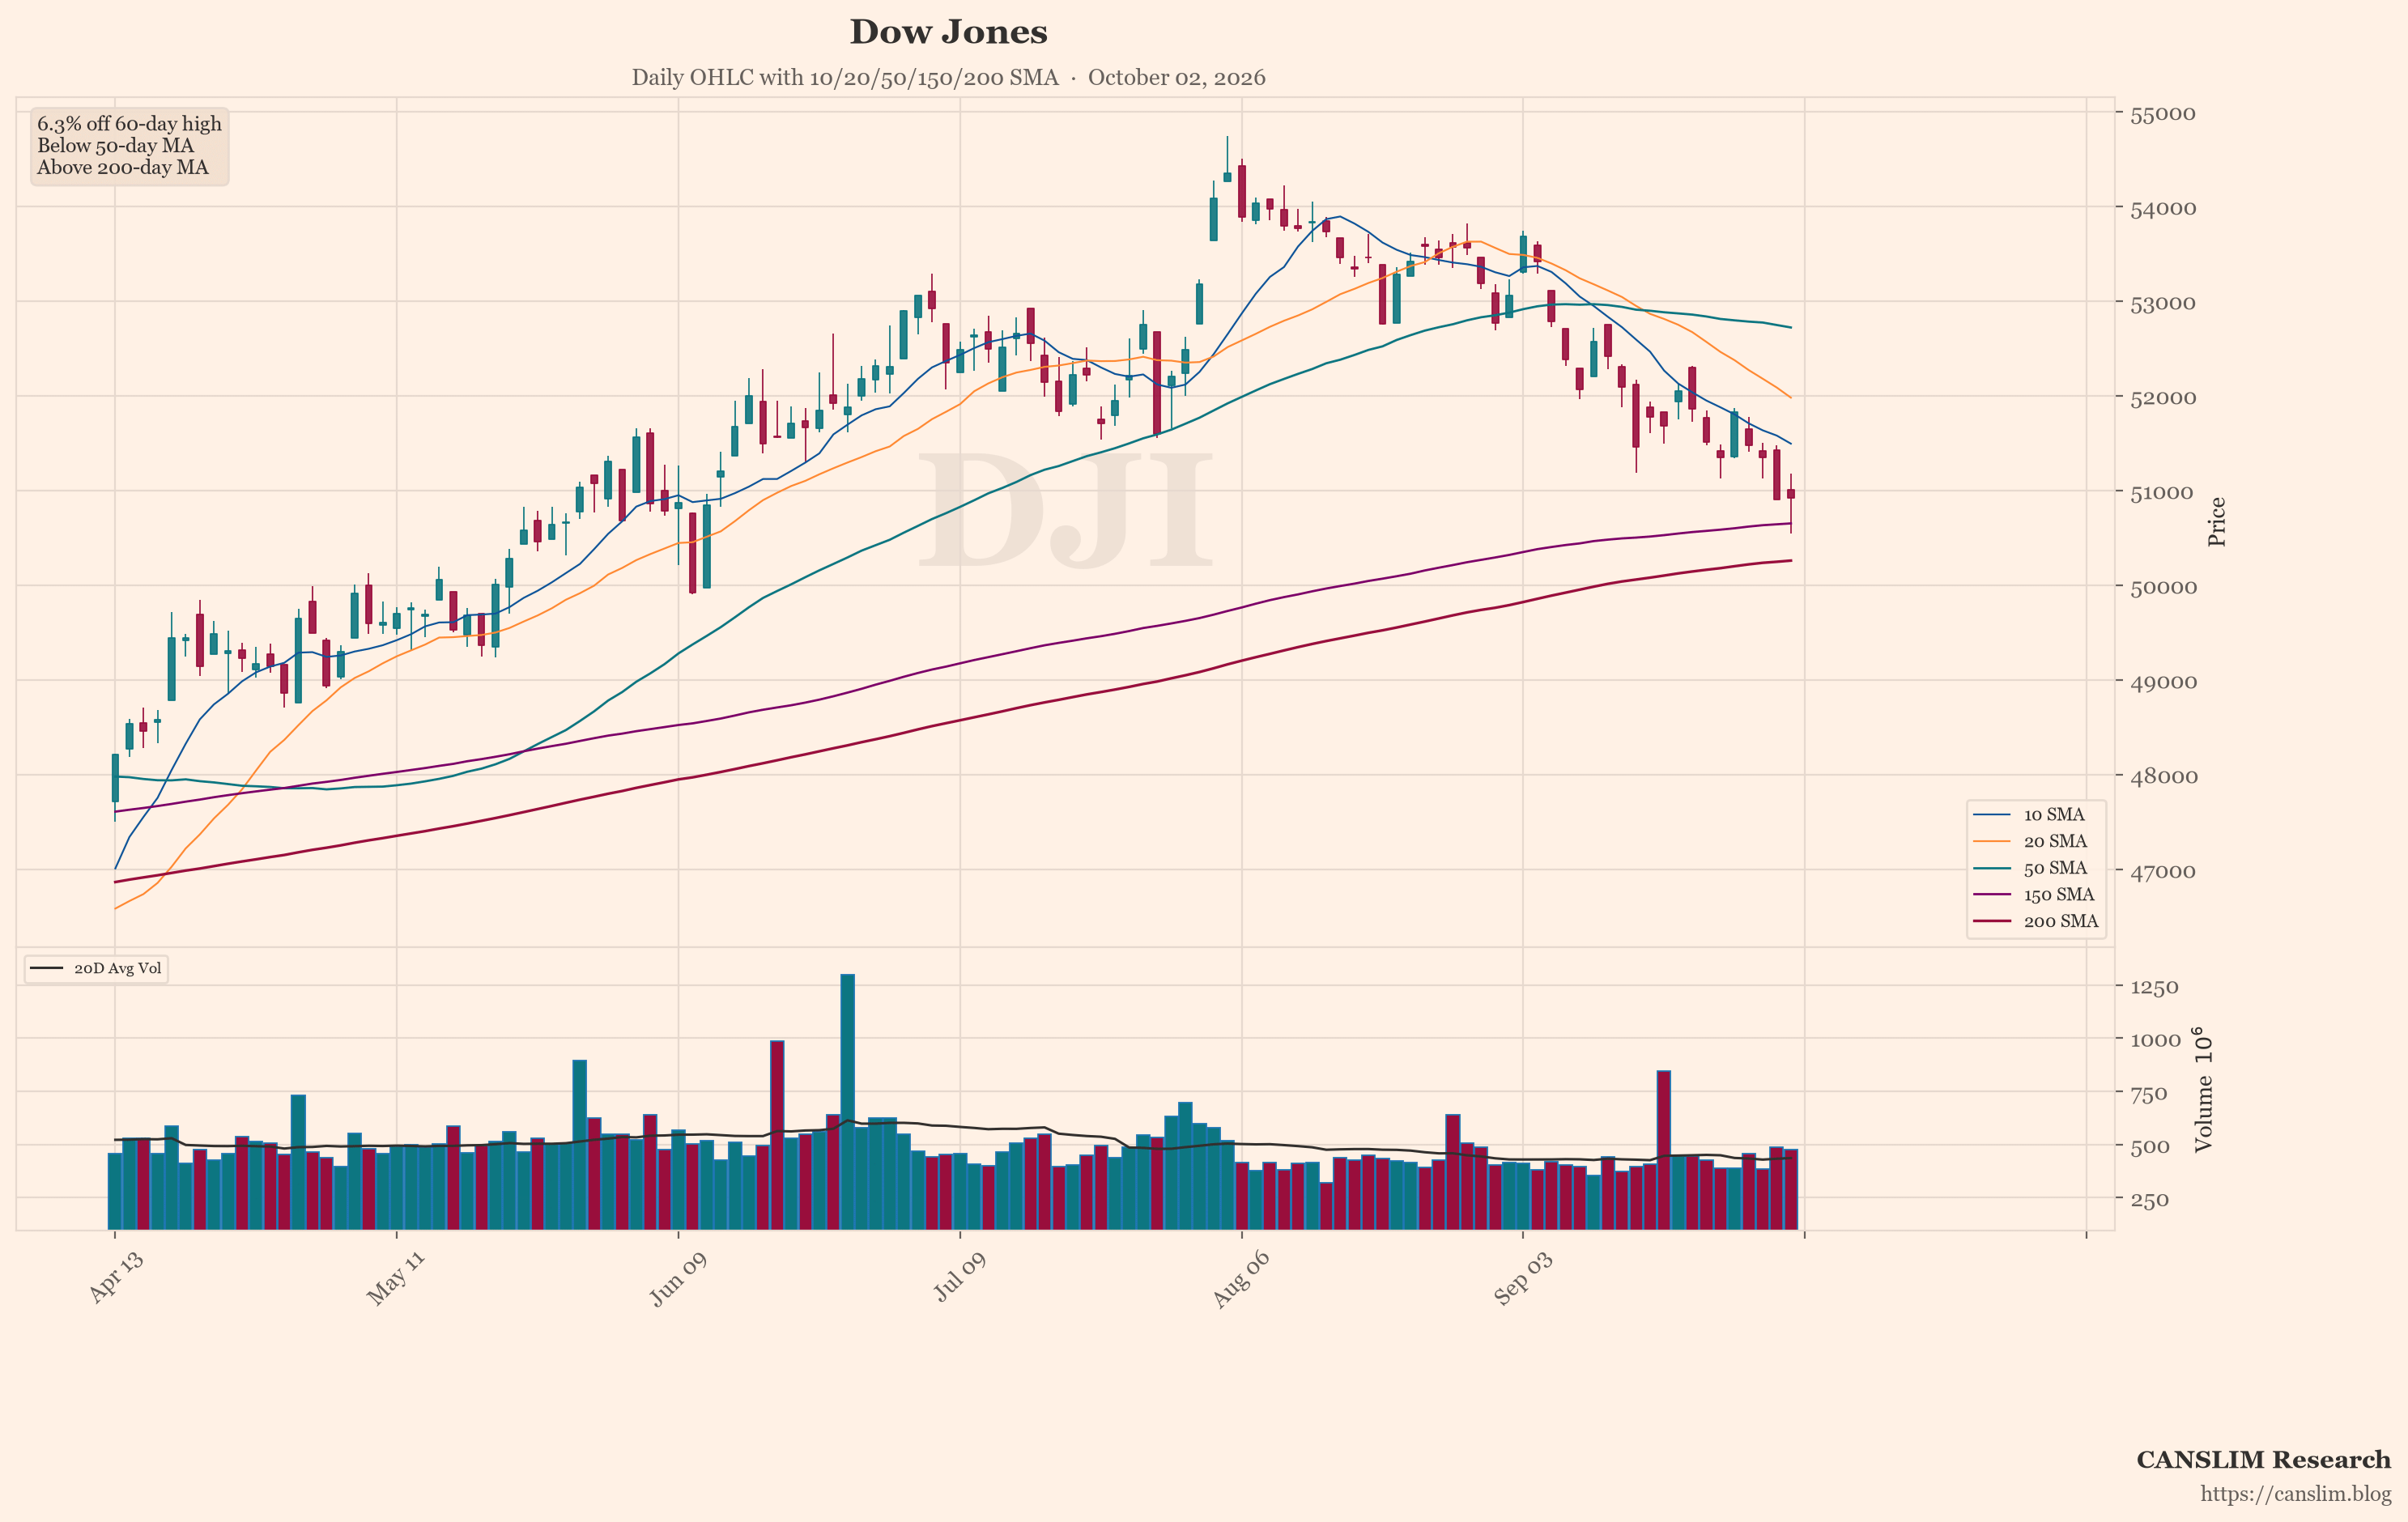Click the 48000 price axis label
Image resolution: width=2408 pixels, height=1522 pixels.
[x=2163, y=777]
